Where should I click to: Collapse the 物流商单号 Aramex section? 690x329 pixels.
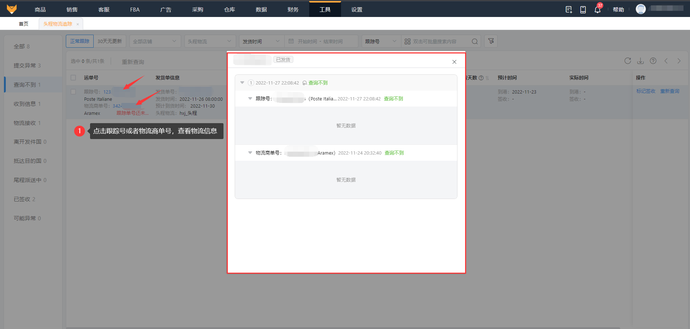[250, 153]
